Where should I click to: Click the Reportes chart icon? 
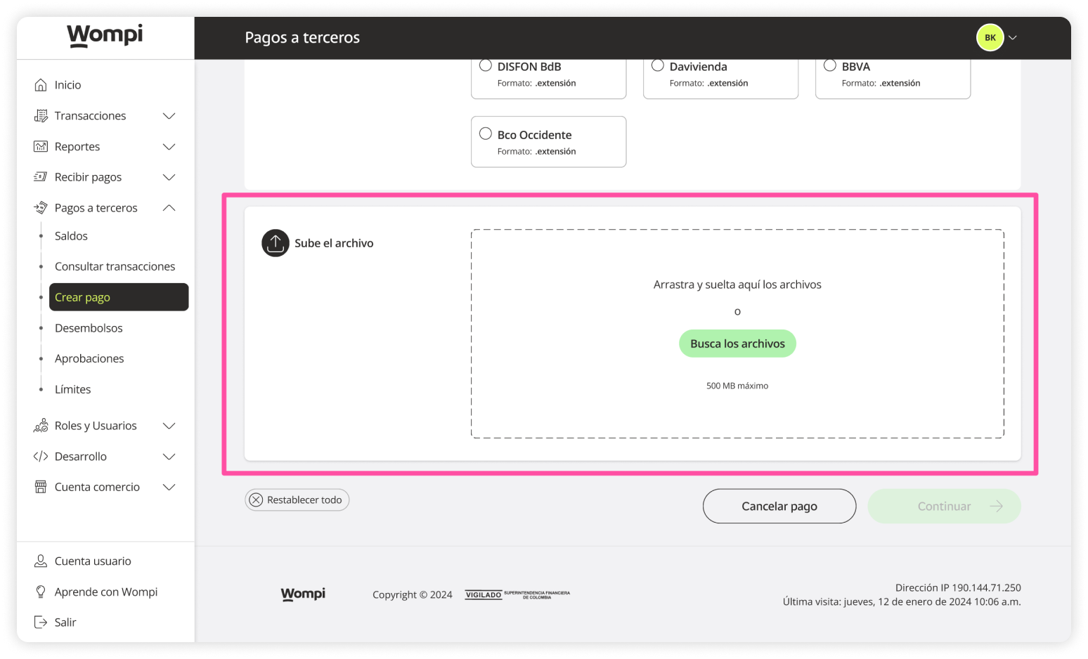(x=41, y=147)
